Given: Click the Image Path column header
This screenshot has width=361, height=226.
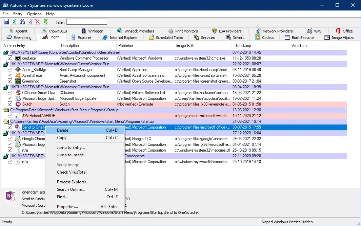Looking at the screenshot, I should pos(203,46).
